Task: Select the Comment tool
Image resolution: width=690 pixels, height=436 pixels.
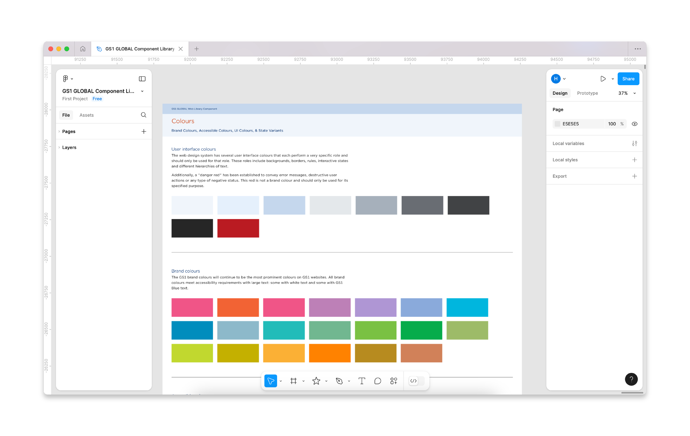Action: pyautogui.click(x=378, y=381)
